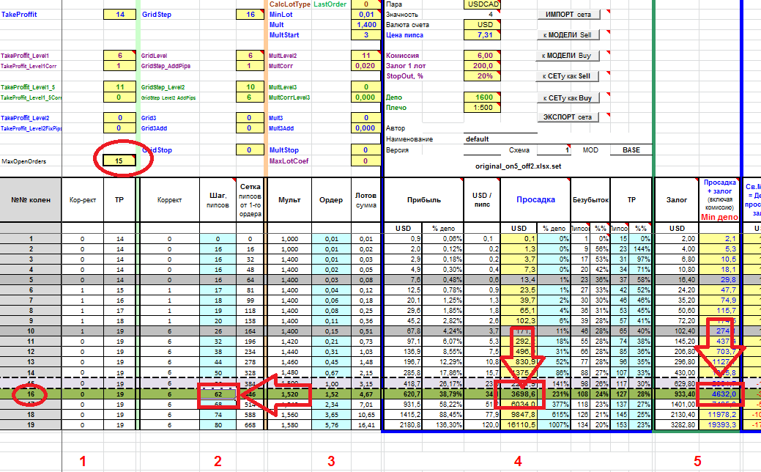This screenshot has height=472, width=761.
Task: Select Ордер cell 5,76 in row 19
Action: pos(331,425)
